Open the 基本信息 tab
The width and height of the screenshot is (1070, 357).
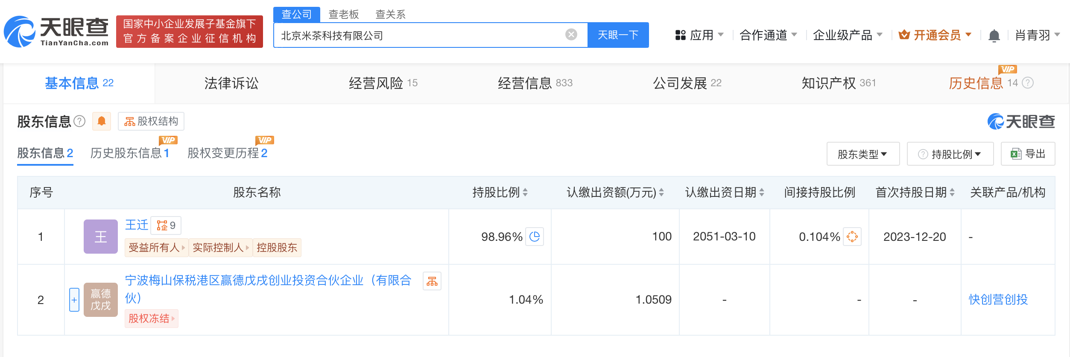(x=79, y=83)
